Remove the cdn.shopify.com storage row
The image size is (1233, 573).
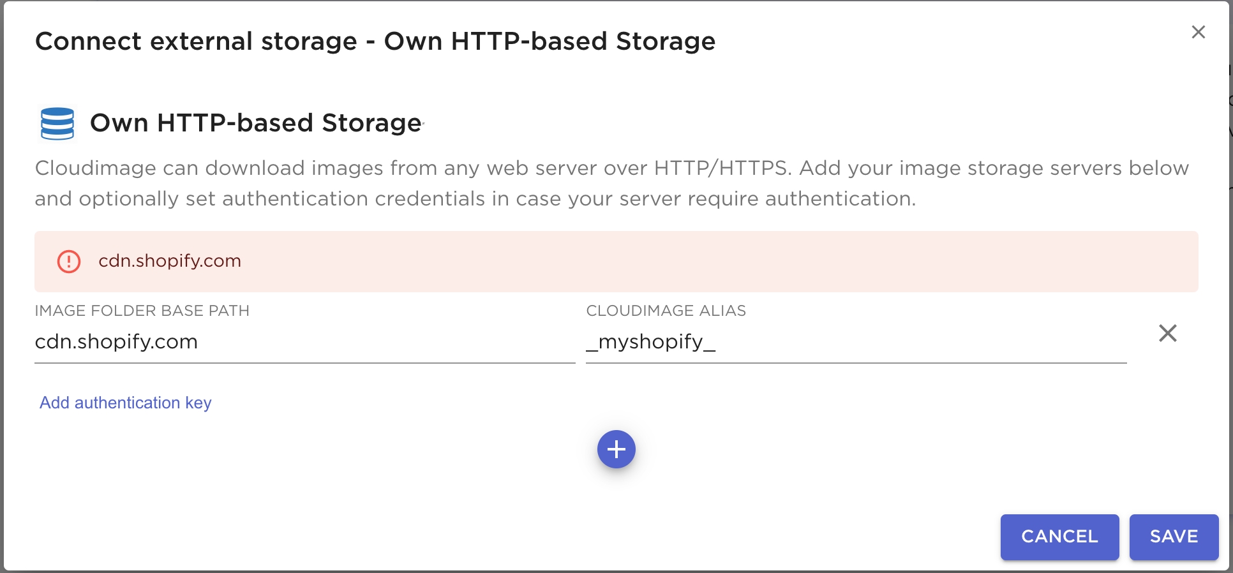click(1167, 333)
